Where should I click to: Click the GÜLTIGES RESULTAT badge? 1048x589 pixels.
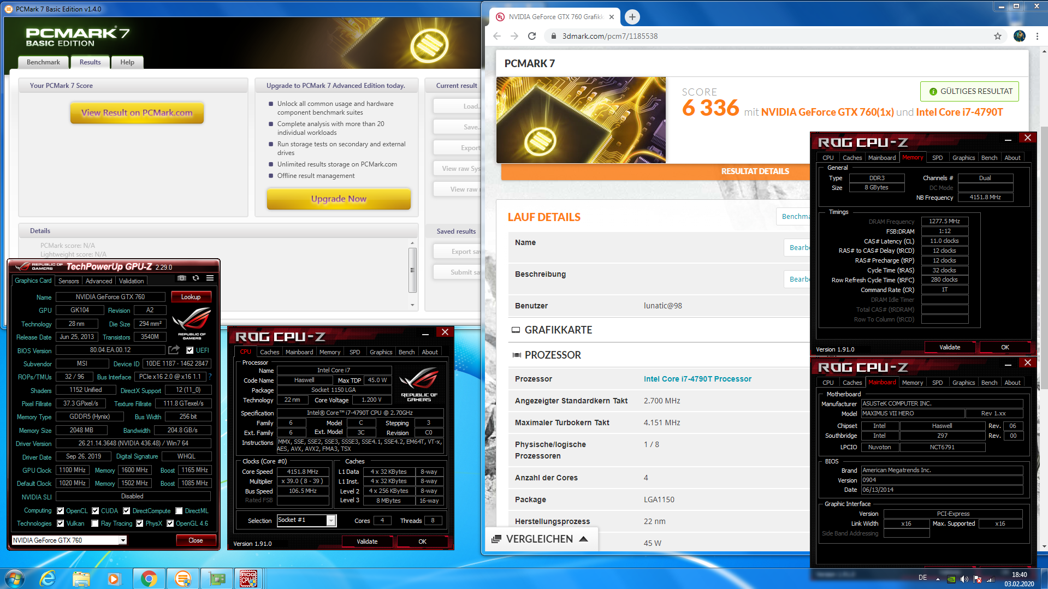[969, 91]
